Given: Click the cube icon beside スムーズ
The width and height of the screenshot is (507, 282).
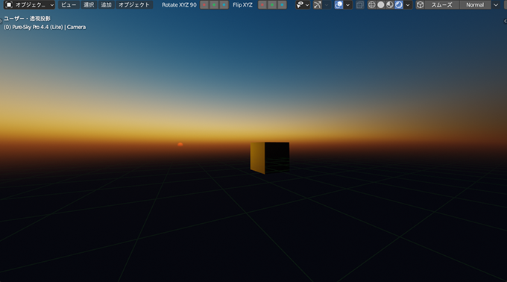Looking at the screenshot, I should 420,5.
